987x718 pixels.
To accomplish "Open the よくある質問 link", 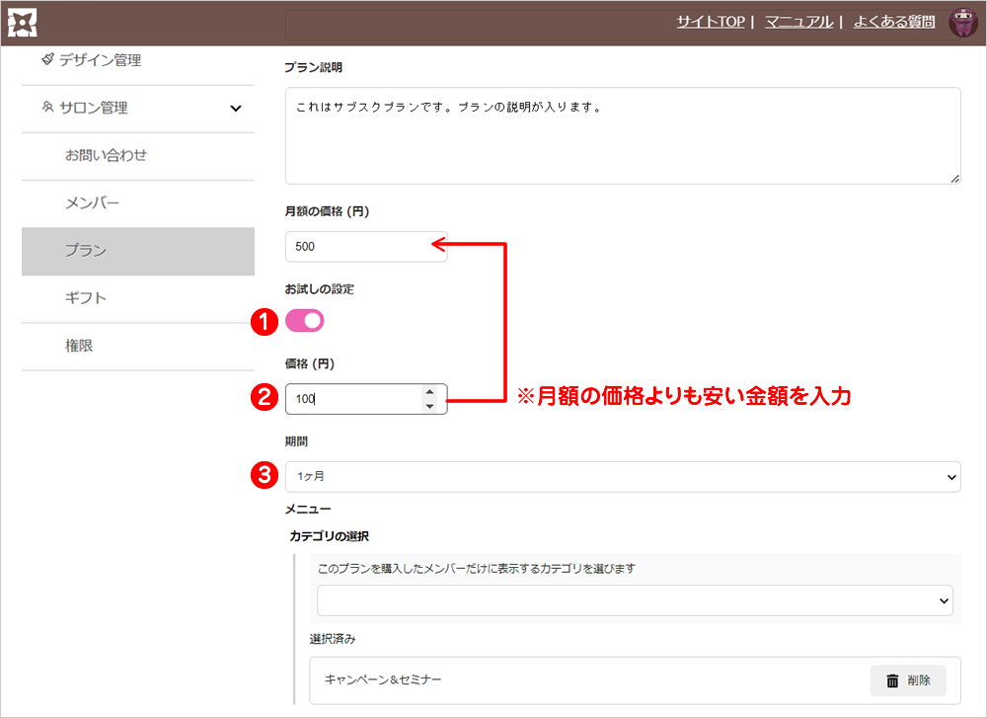I will [894, 22].
